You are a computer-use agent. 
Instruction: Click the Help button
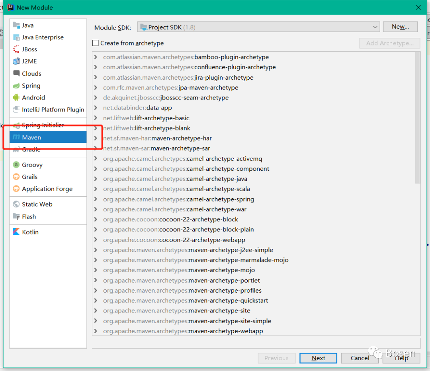[401, 358]
